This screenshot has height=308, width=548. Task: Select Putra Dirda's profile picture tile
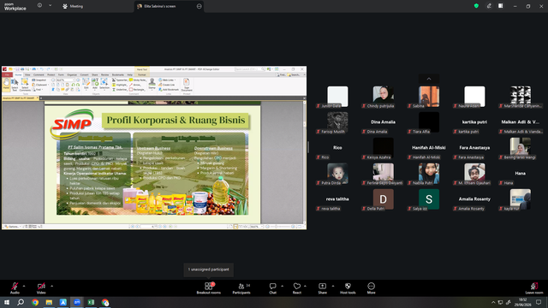[x=337, y=174]
